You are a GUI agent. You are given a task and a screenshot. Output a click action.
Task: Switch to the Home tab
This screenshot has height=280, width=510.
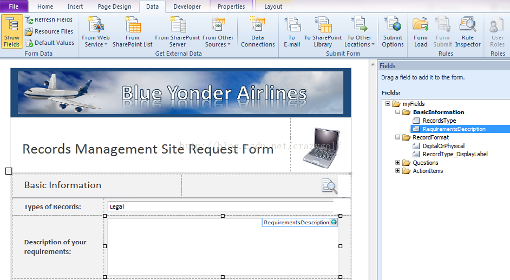45,6
